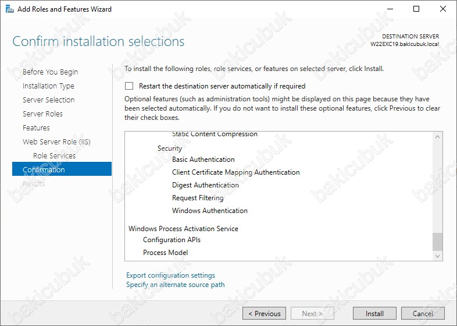Select the Role Services step
The width and height of the screenshot is (457, 326).
pos(54,156)
